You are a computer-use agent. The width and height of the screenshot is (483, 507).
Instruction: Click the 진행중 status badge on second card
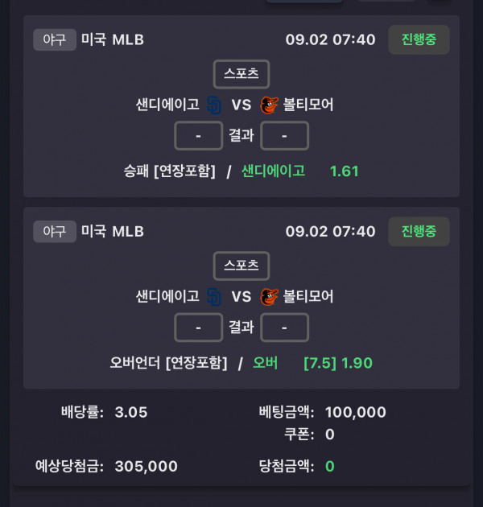[419, 232]
